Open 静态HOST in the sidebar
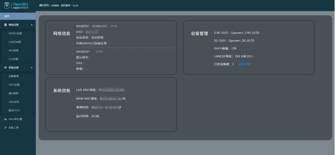The image size is (335, 155). (x=14, y=110)
